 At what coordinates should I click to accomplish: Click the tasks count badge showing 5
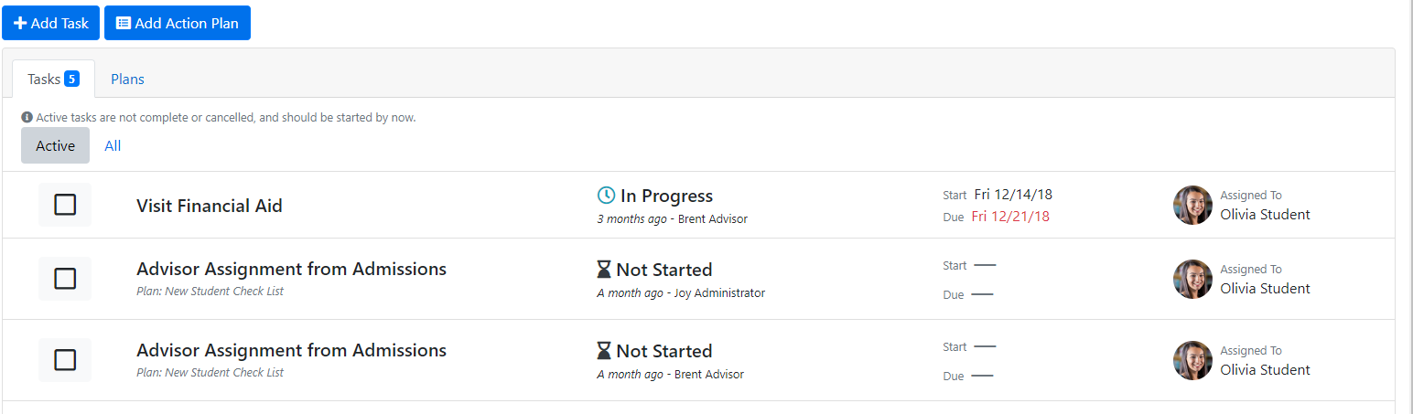71,79
